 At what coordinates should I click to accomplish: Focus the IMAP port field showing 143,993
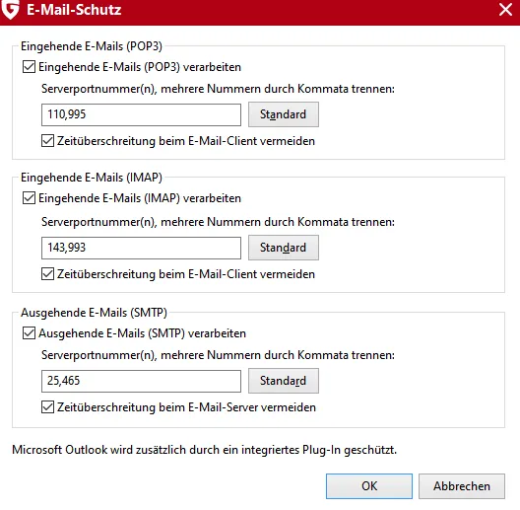pos(141,248)
